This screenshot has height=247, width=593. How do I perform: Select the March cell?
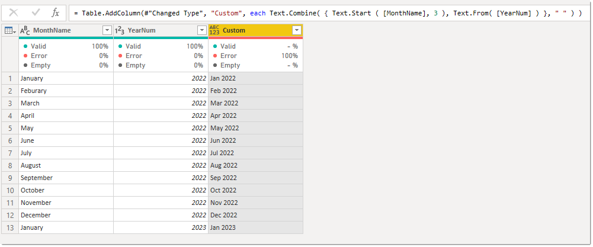pos(66,103)
